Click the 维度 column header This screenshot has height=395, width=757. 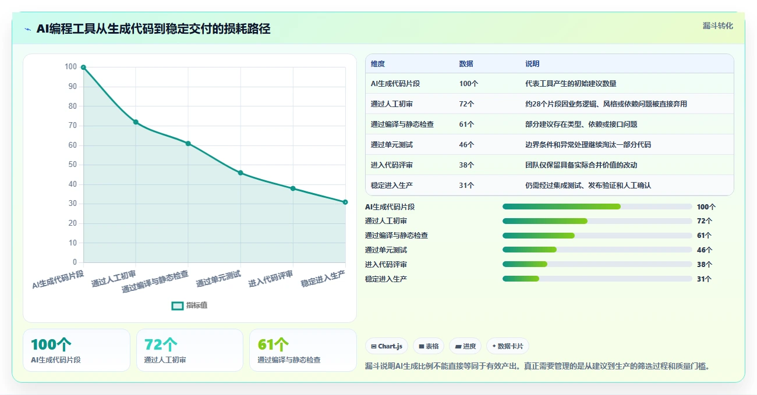378,64
